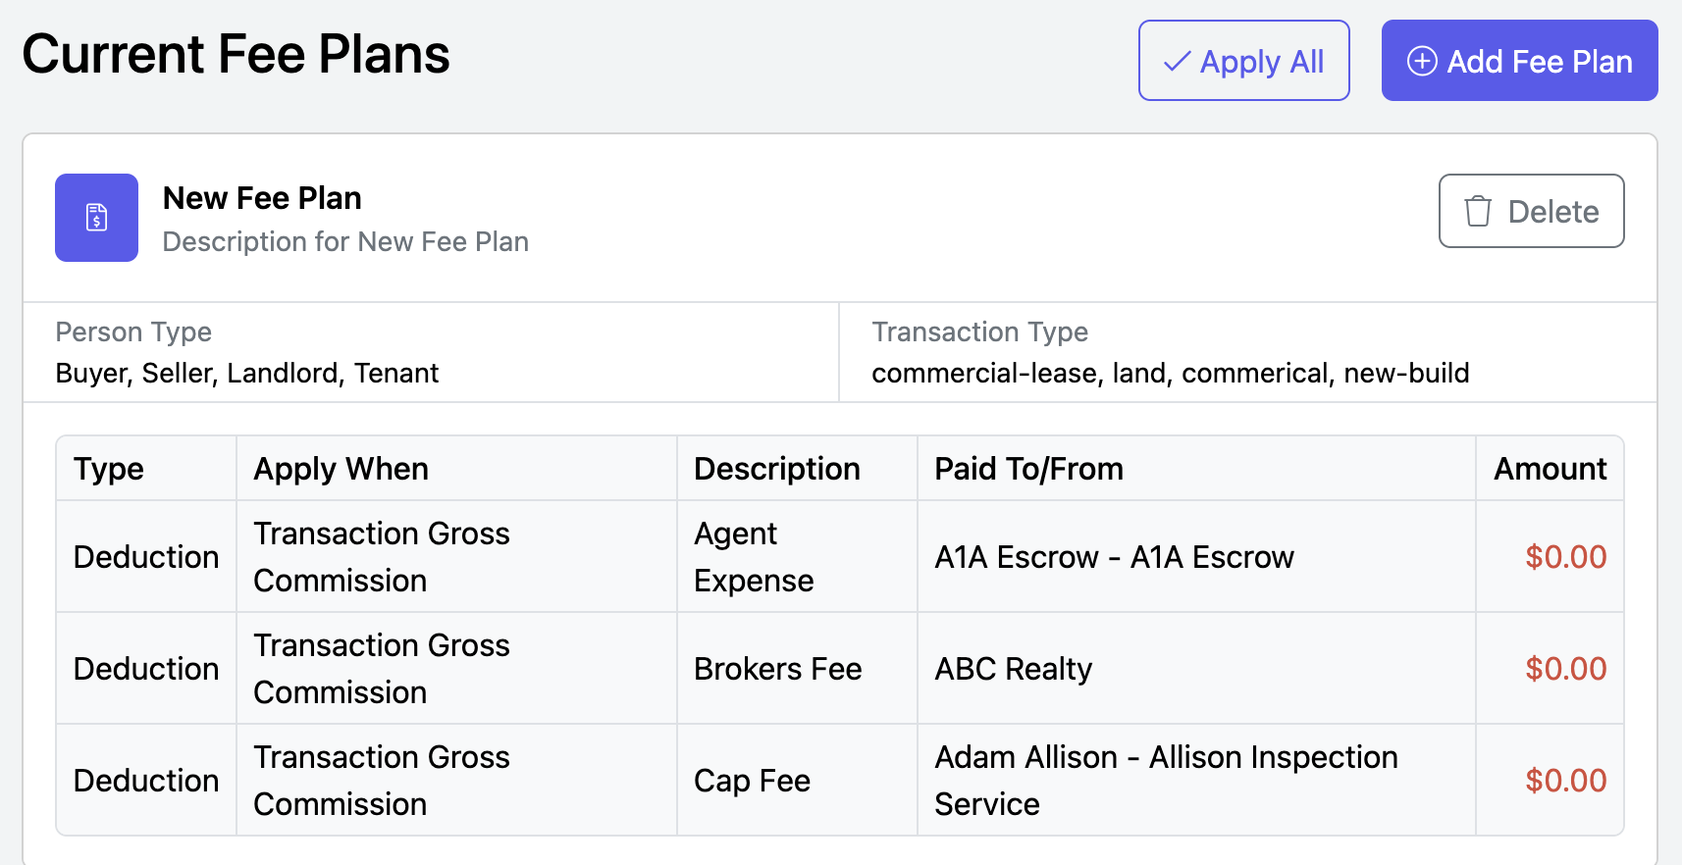Delete the New Fee Plan
This screenshot has width=1682, height=865.
coord(1531,211)
